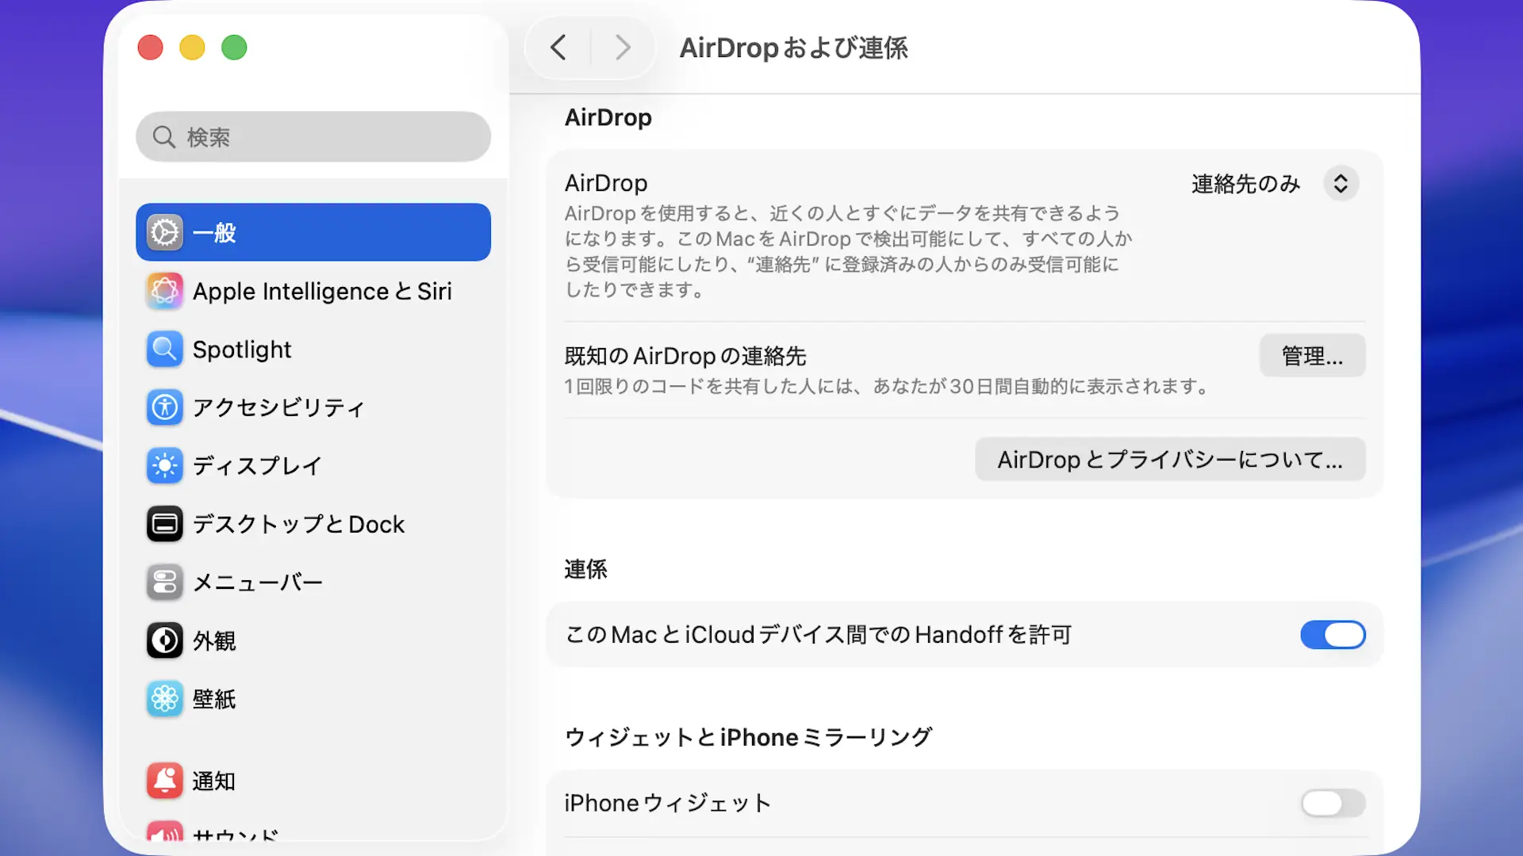Go forward with the right chevron
The width and height of the screenshot is (1523, 856).
(623, 48)
